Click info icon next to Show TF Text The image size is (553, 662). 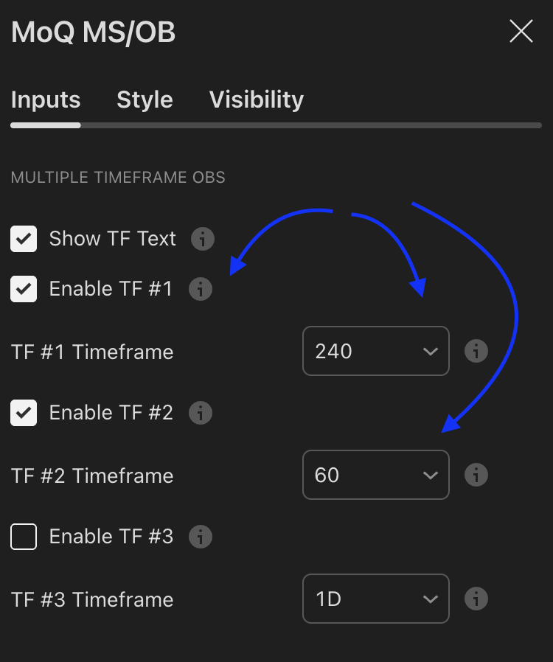point(203,239)
